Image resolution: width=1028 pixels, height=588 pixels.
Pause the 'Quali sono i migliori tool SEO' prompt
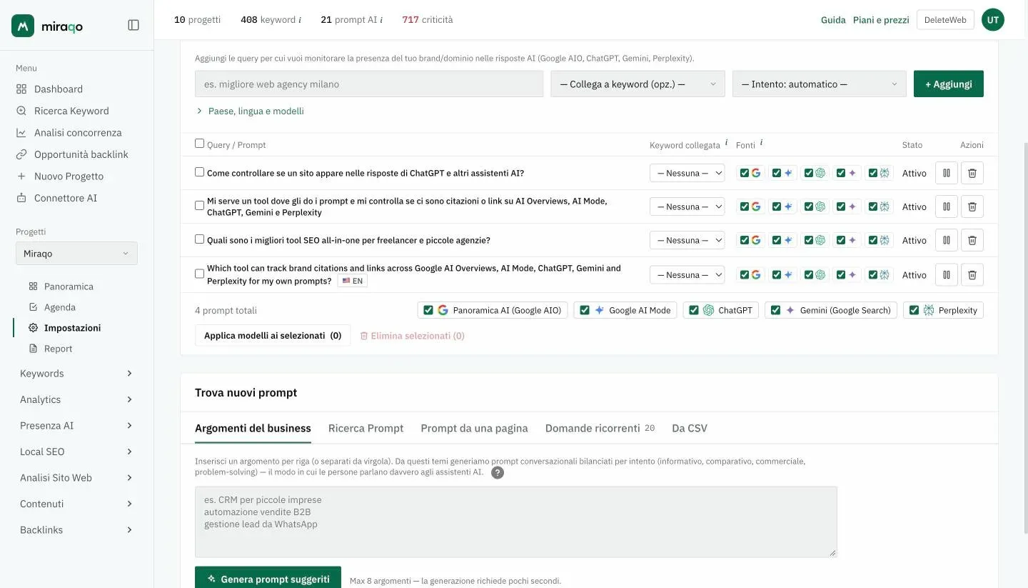tap(947, 240)
